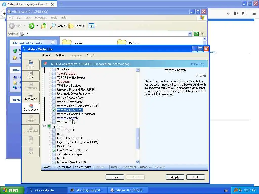Viewport: 259px width, 194px height.
Task: Open the Start section in vLite sidebar
Action: pos(31,64)
